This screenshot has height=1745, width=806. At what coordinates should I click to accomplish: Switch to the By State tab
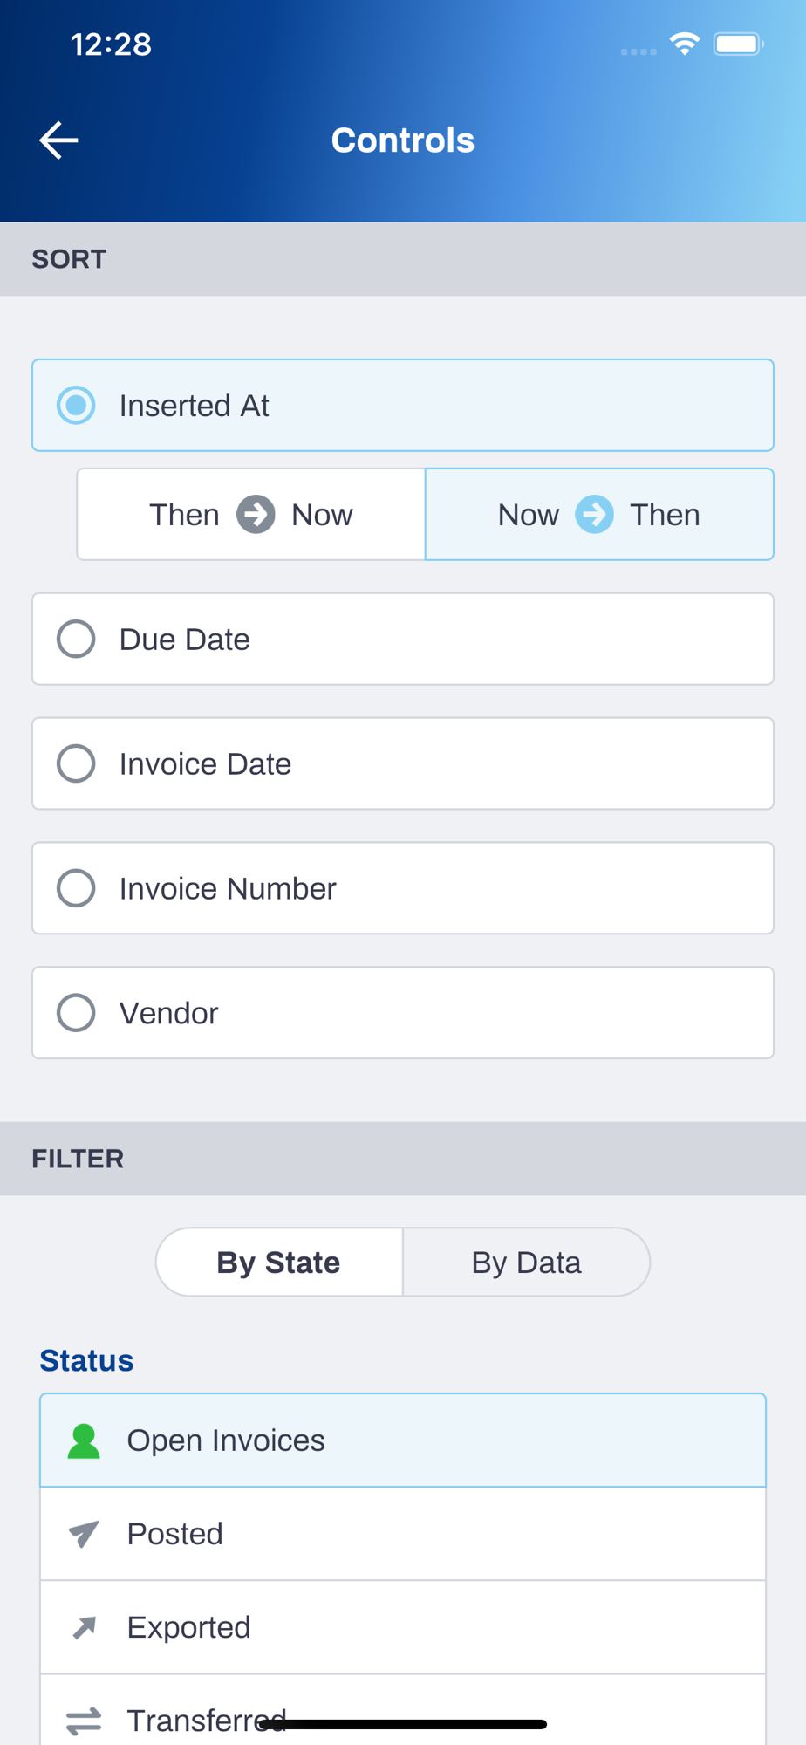pos(279,1263)
